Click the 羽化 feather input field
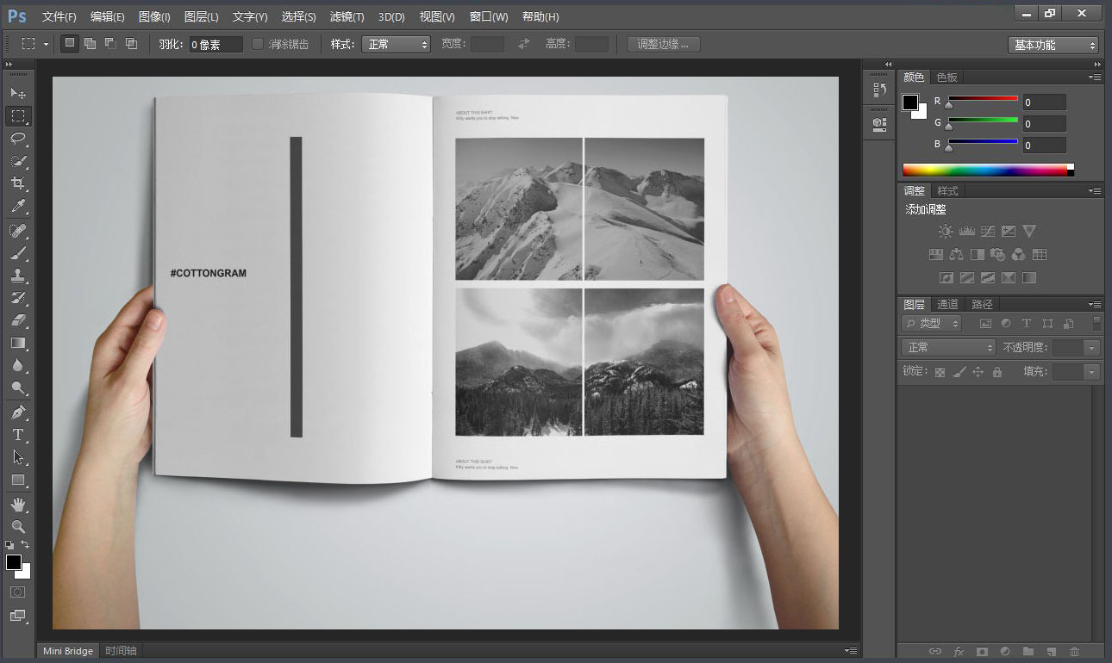1112x663 pixels. pos(216,45)
